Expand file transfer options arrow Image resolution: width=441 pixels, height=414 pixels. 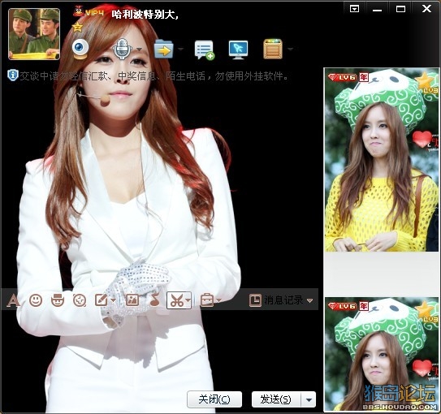tap(180, 50)
